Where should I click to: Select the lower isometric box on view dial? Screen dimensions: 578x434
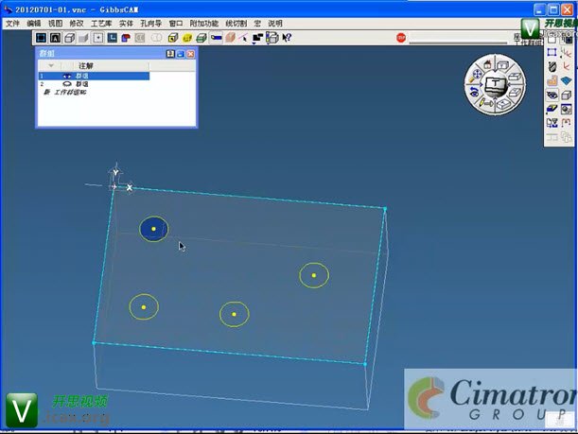503,105
